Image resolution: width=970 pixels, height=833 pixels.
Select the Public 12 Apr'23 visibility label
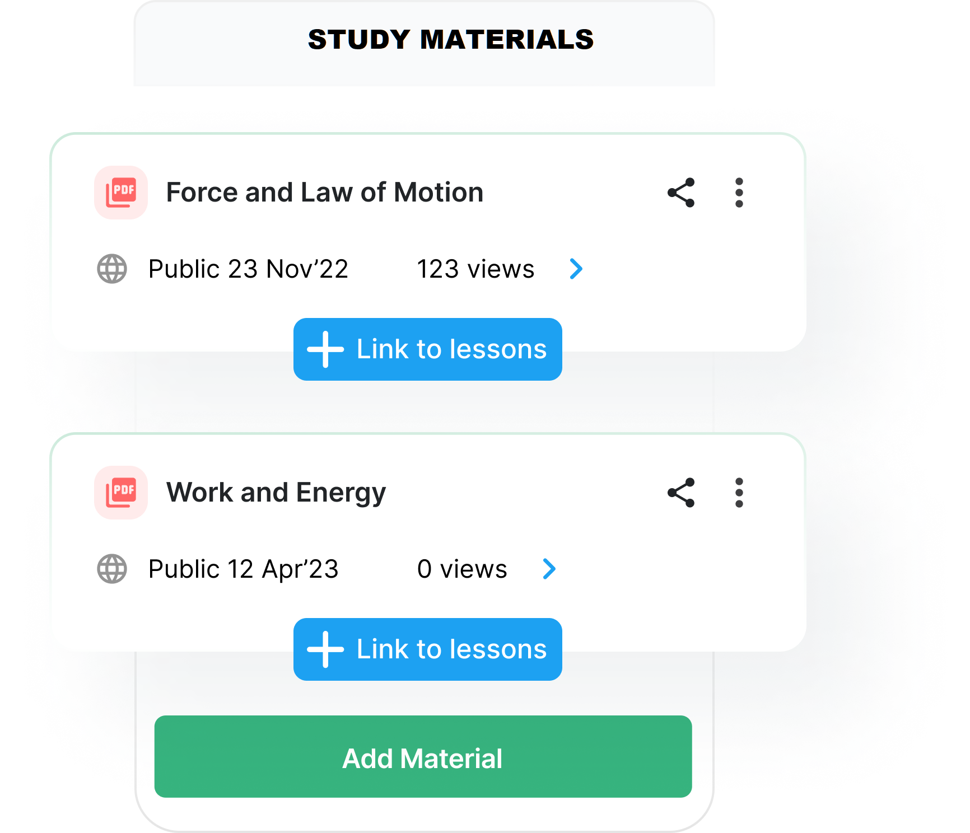244,569
